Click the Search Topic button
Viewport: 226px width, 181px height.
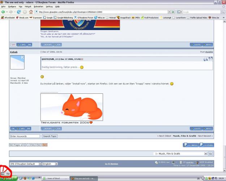[x=50, y=136]
